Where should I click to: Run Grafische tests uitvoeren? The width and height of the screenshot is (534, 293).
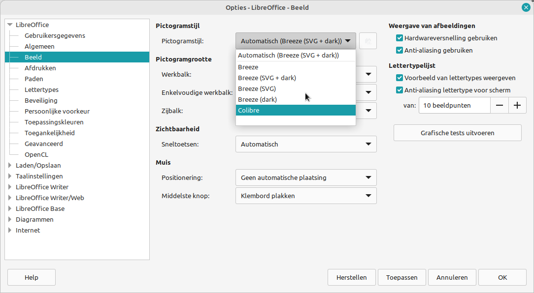(x=457, y=132)
